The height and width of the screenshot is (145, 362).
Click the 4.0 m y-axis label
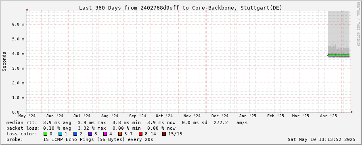(18, 54)
